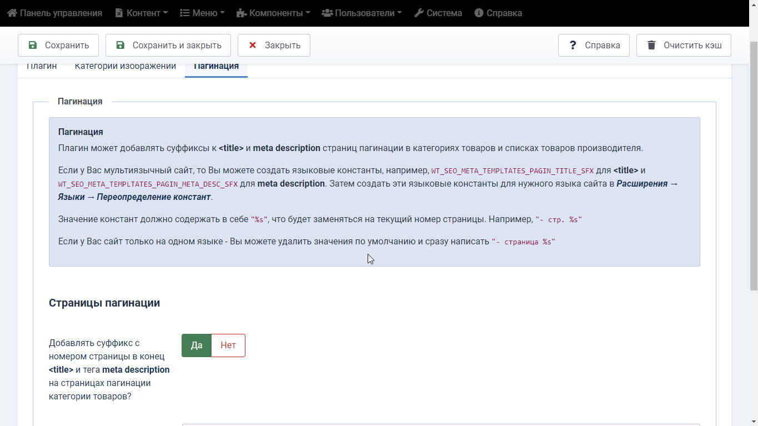Select the Пагинация tab

click(216, 67)
